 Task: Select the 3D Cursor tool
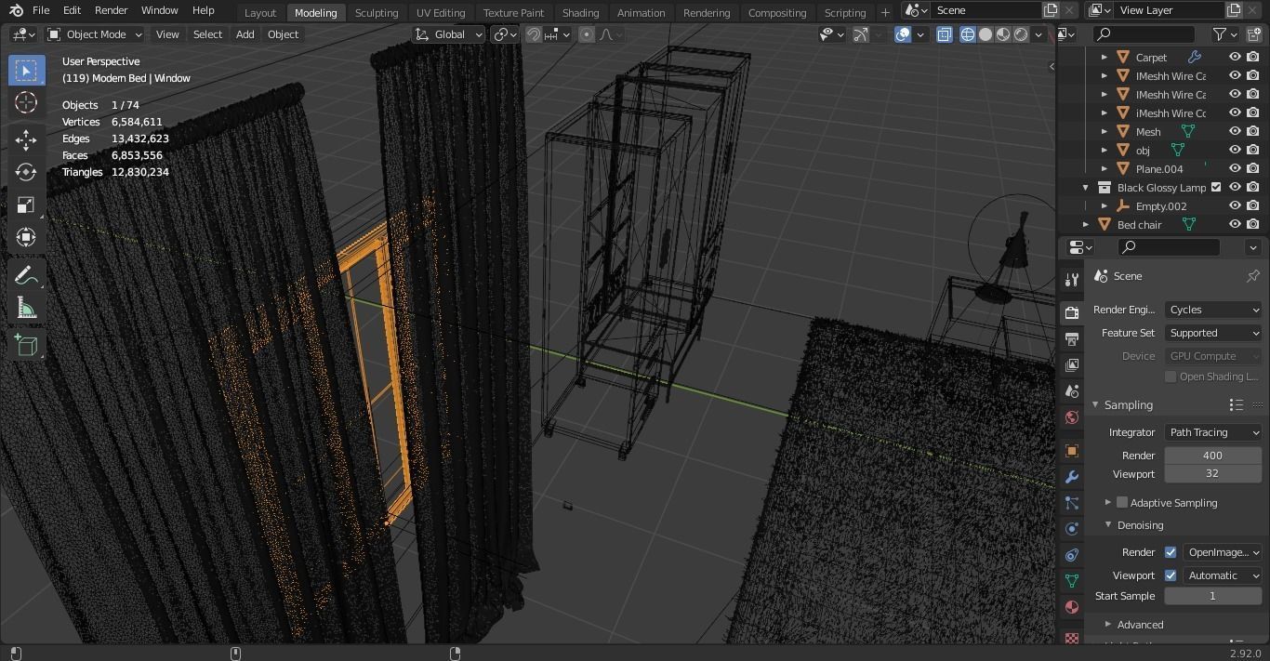point(26,102)
